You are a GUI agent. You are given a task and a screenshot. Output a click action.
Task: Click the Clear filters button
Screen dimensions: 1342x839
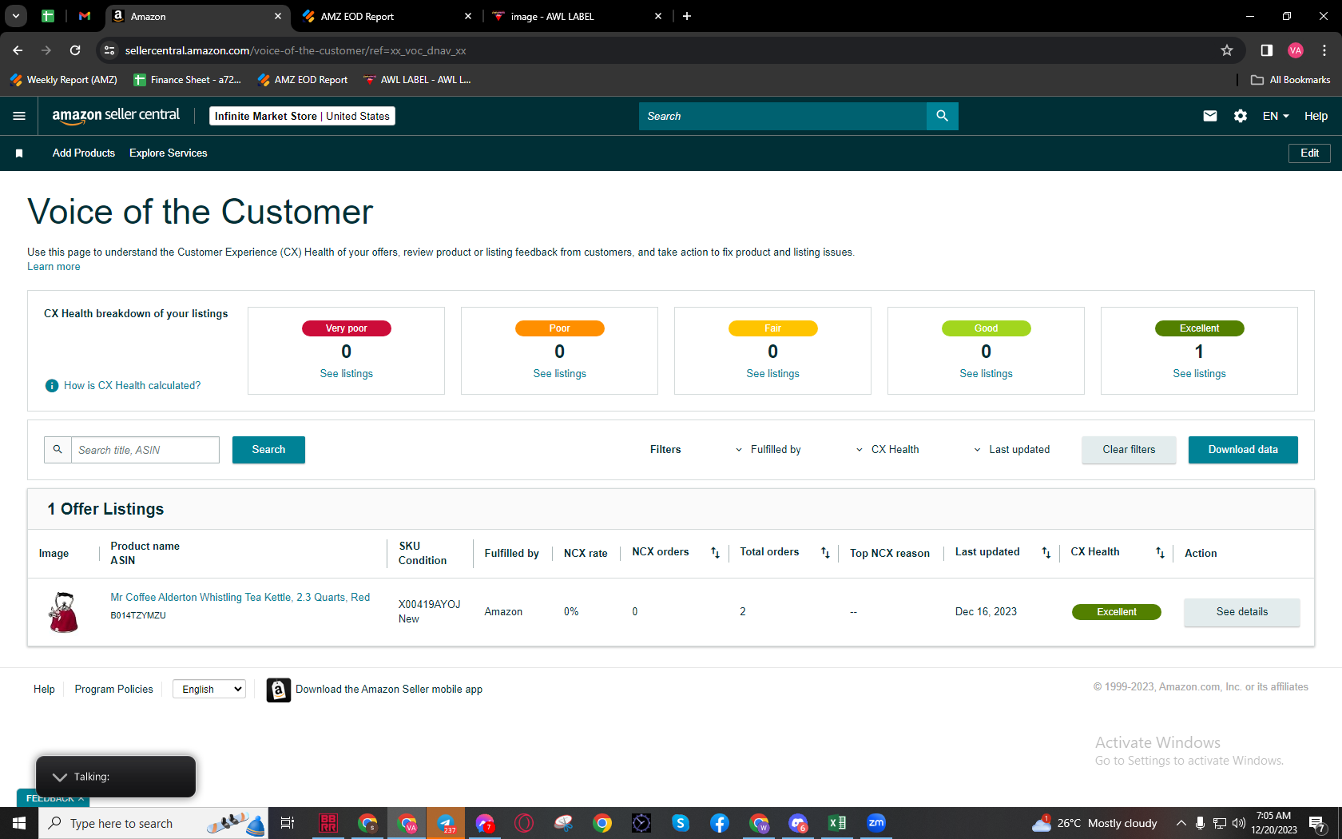[x=1129, y=450]
